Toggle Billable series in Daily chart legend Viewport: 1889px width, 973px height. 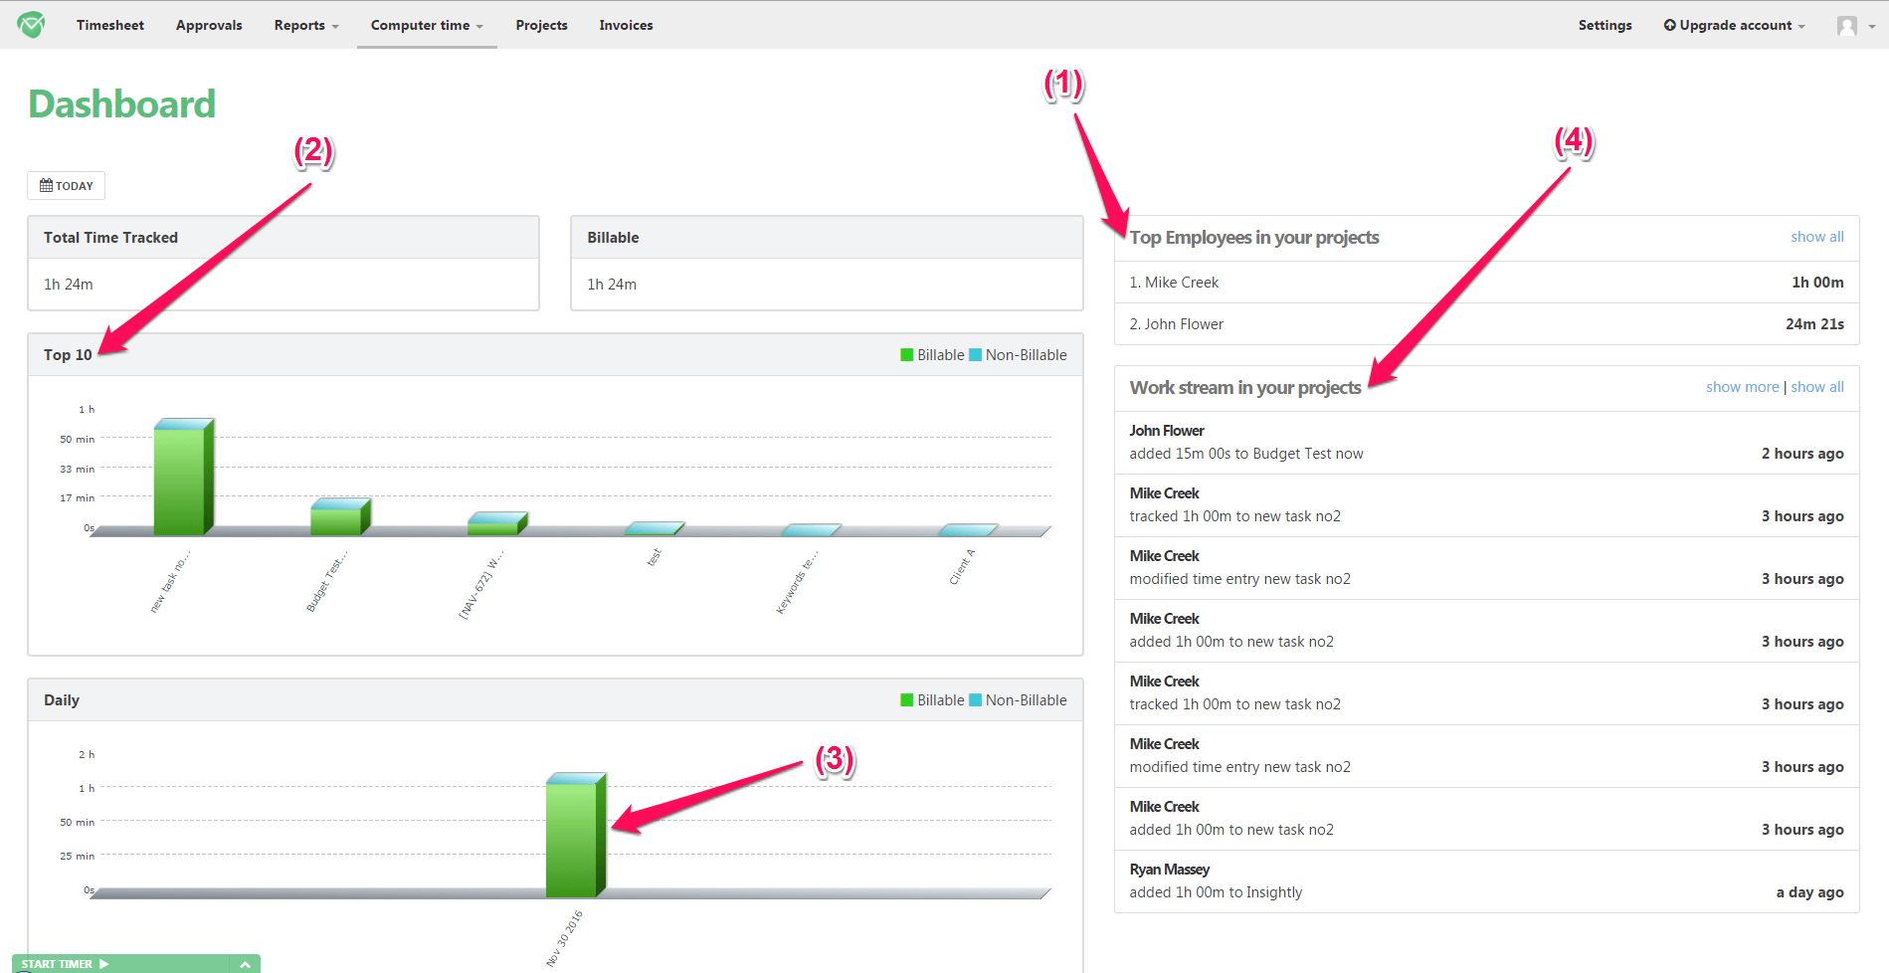(932, 700)
